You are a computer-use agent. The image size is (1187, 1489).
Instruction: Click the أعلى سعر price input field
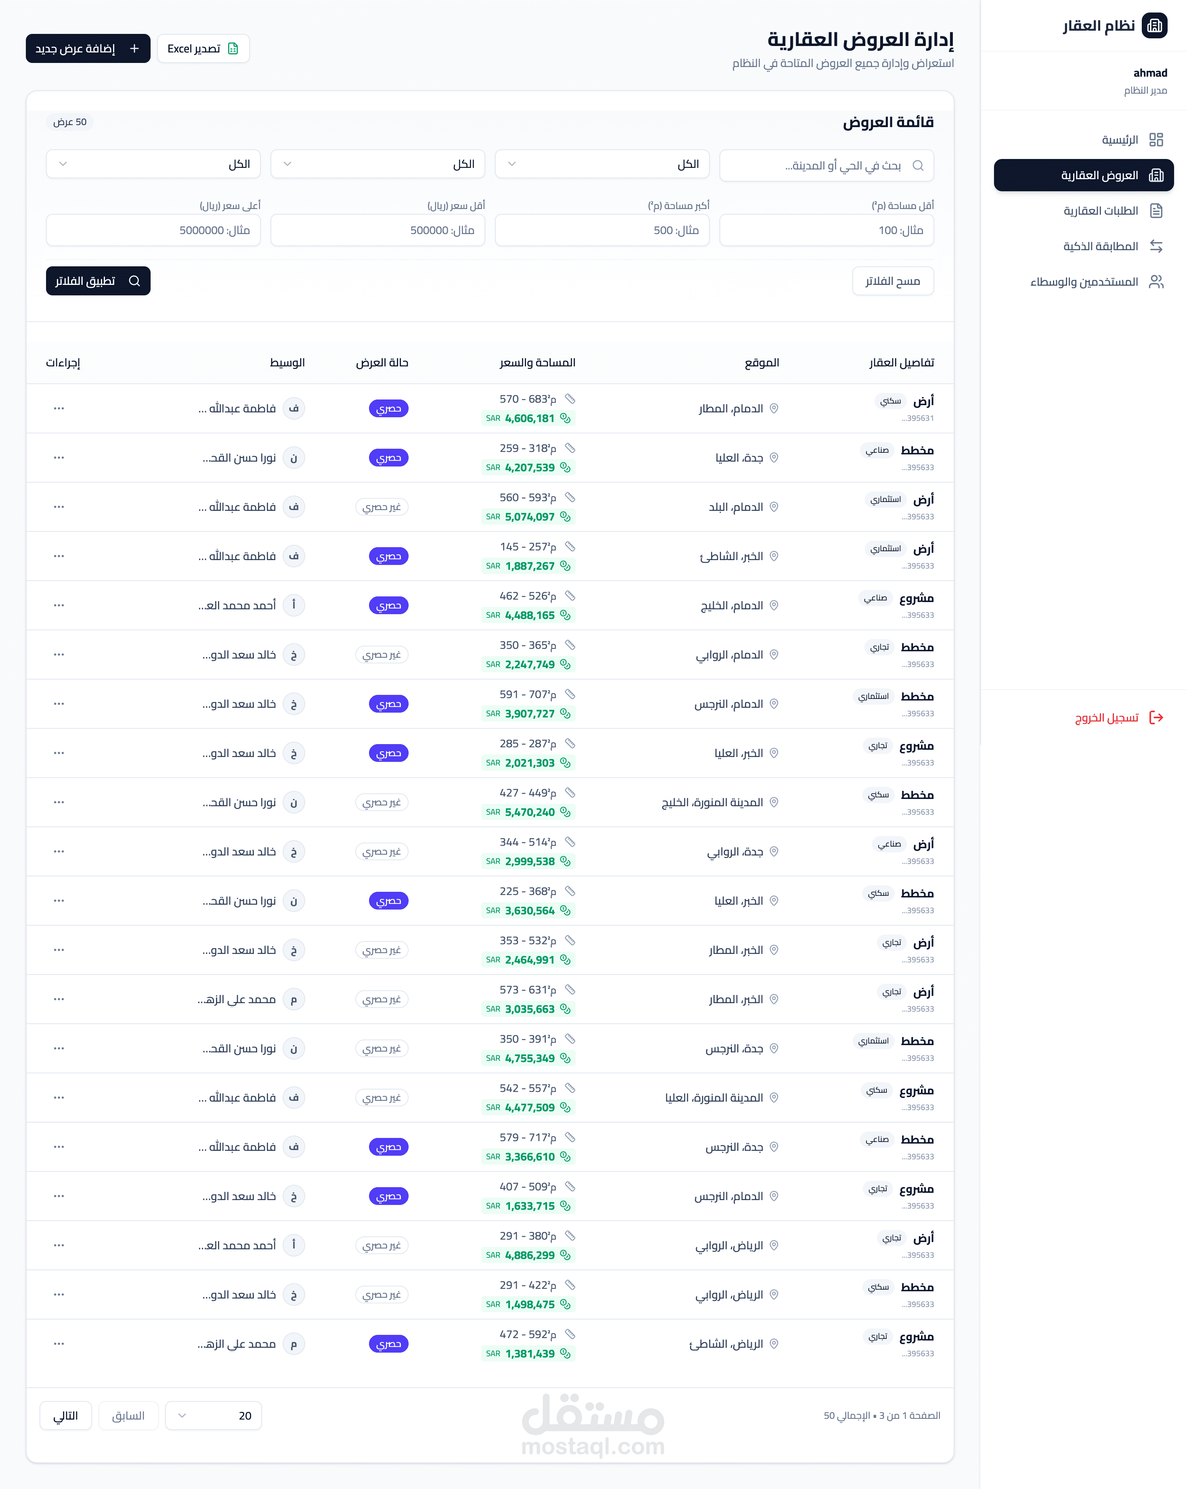(x=153, y=230)
